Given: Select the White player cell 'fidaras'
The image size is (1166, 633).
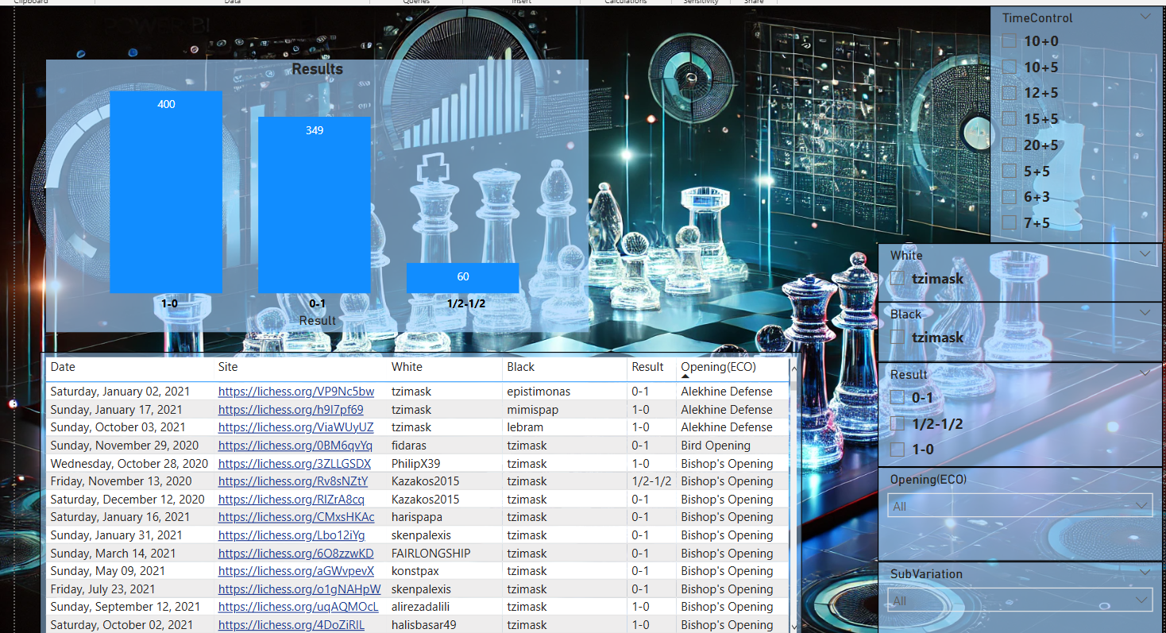Looking at the screenshot, I should 410,446.
